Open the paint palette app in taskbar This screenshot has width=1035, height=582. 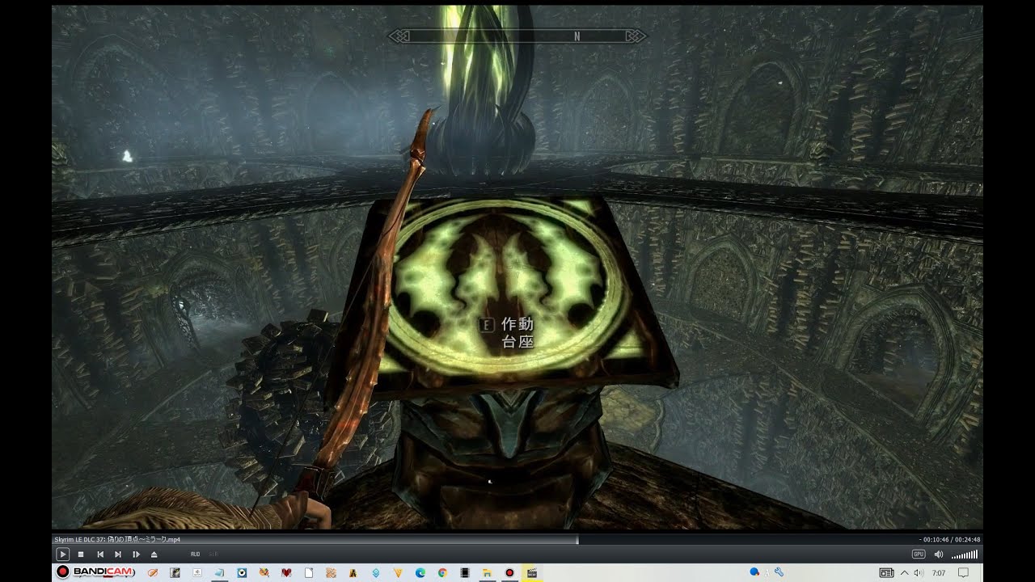coord(264,572)
